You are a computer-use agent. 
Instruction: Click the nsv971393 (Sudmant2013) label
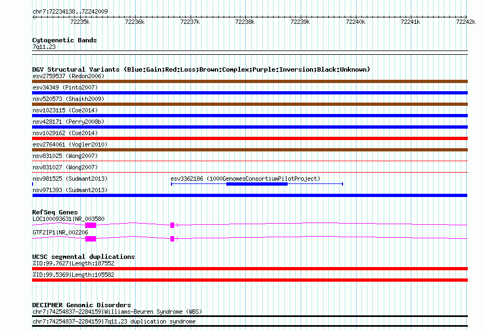tap(70, 190)
